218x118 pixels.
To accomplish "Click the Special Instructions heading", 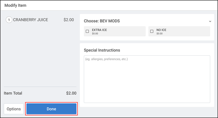I will (x=102, y=50).
